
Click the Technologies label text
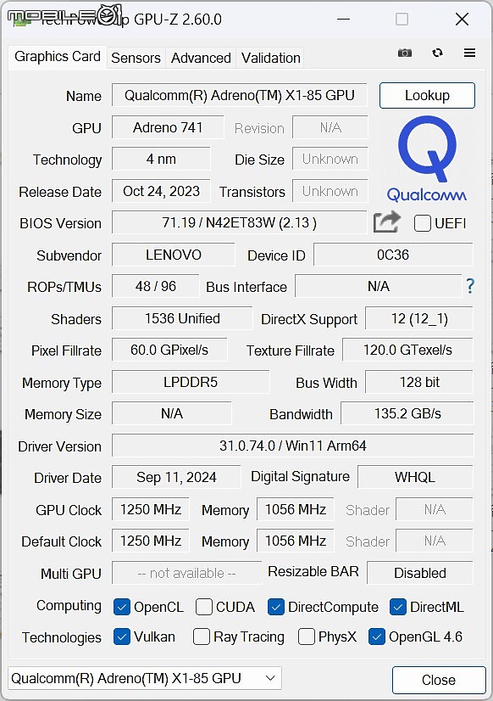[x=62, y=637]
